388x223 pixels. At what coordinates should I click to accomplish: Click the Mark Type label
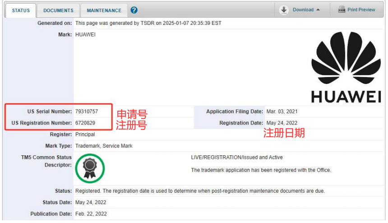tap(59, 146)
